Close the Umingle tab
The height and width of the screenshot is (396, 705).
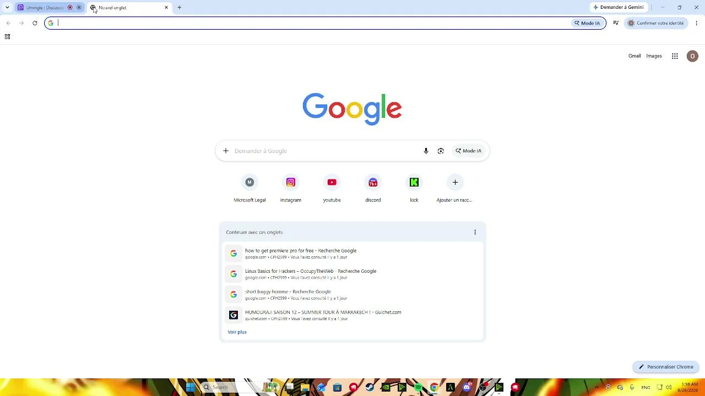click(79, 8)
